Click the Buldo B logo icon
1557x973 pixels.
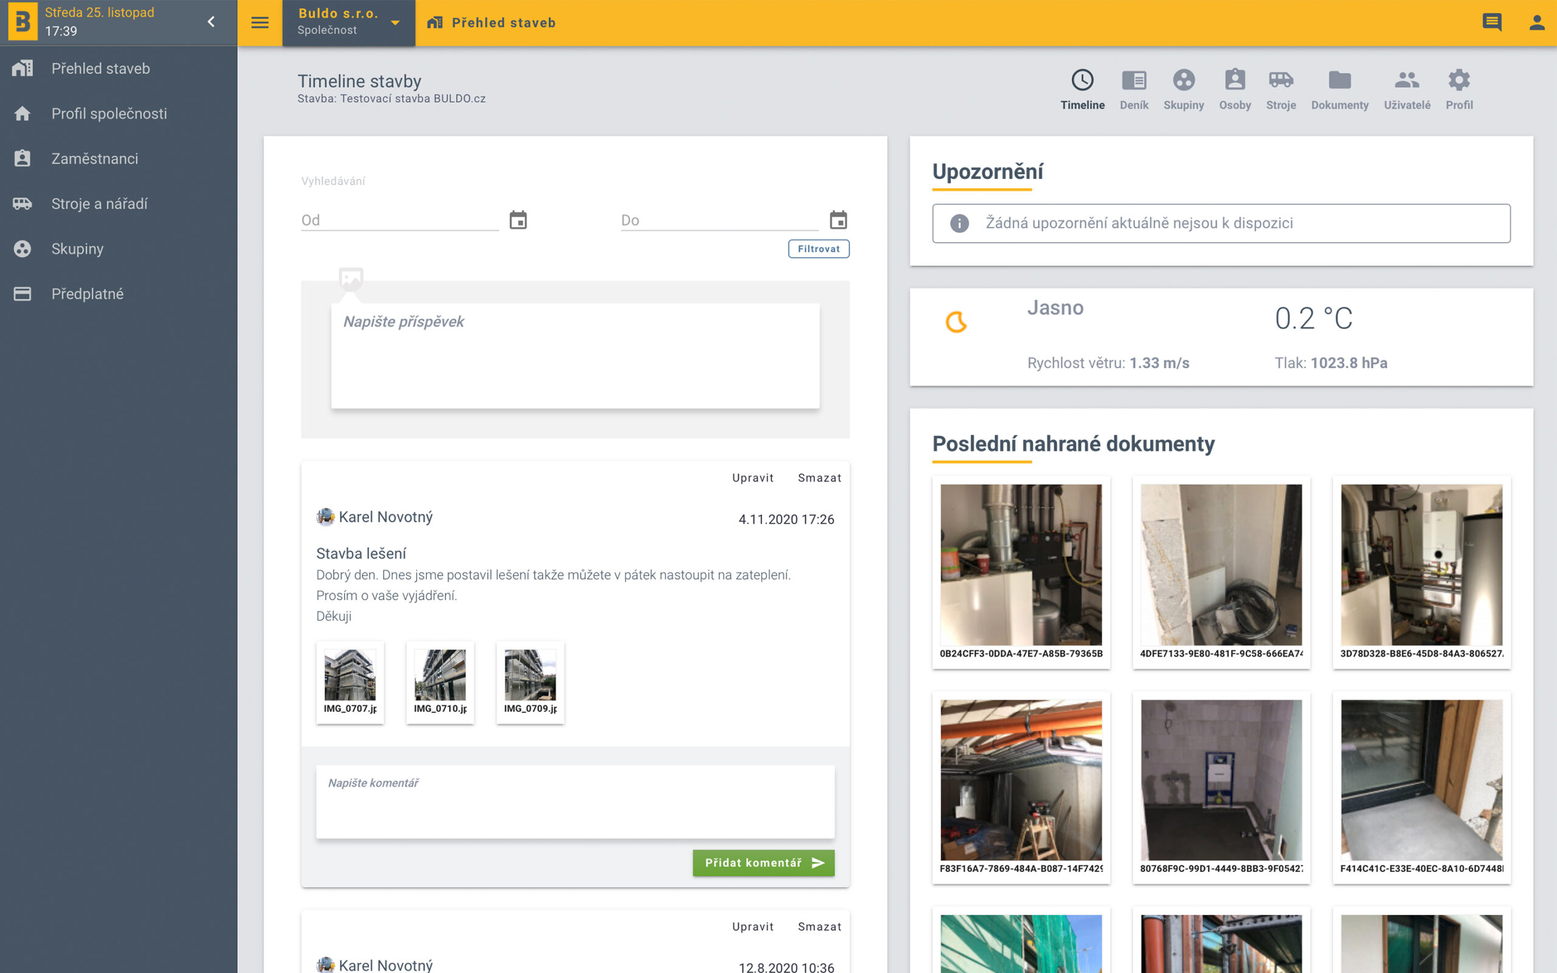23,22
